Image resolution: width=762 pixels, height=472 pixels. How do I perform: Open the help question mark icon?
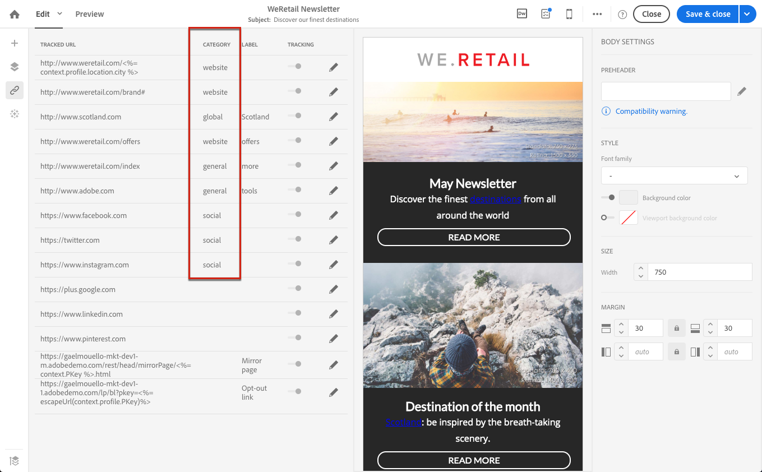coord(622,15)
